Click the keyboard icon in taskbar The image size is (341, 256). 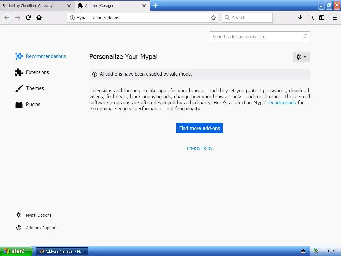[303, 251]
